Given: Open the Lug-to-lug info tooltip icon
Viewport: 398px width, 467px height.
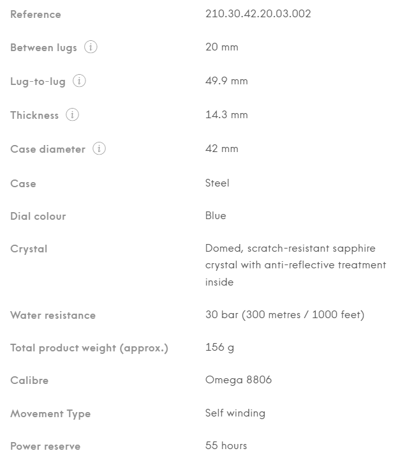Looking at the screenshot, I should point(79,80).
